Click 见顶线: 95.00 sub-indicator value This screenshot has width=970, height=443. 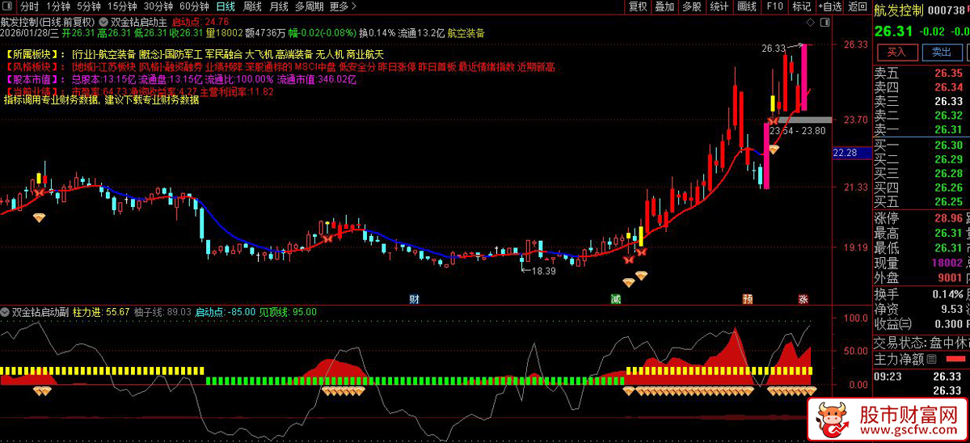(x=288, y=311)
